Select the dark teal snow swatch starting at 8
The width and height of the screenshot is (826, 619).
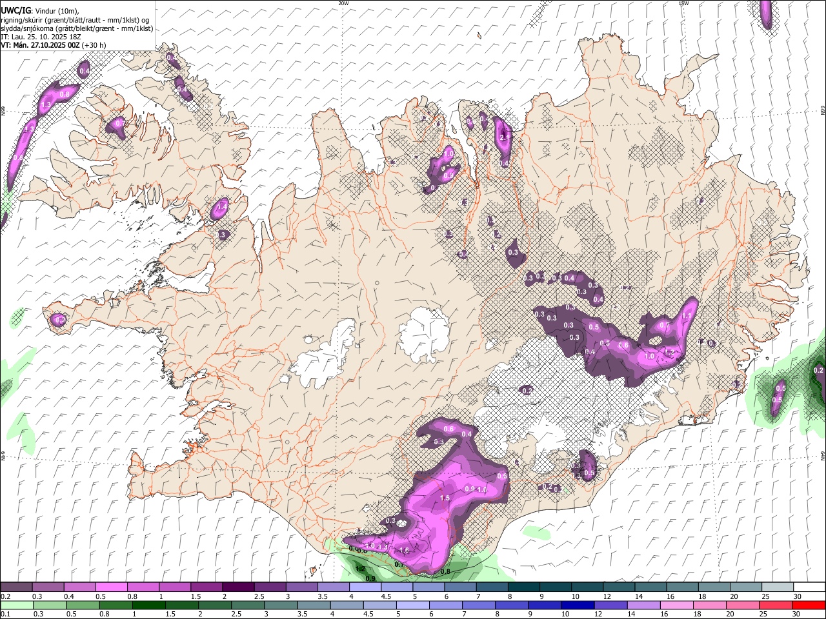tap(524, 587)
